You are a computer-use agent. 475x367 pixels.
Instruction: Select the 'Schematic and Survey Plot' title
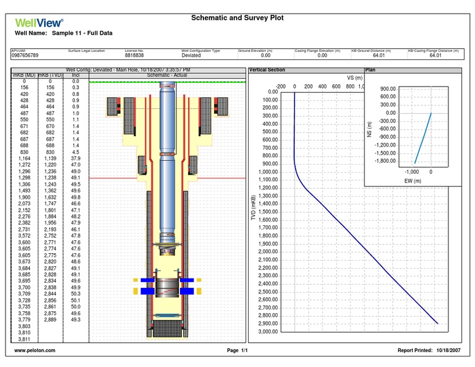237,18
